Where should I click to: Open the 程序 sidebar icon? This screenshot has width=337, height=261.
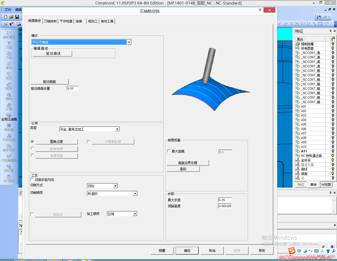(x=9, y=87)
